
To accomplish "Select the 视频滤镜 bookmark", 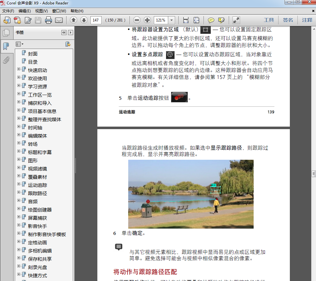I will [x=37, y=169].
